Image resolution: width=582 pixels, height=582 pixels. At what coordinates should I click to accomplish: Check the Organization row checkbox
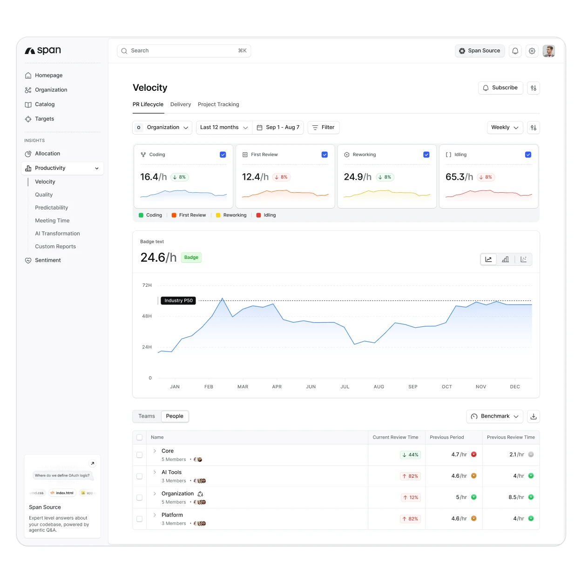click(139, 498)
